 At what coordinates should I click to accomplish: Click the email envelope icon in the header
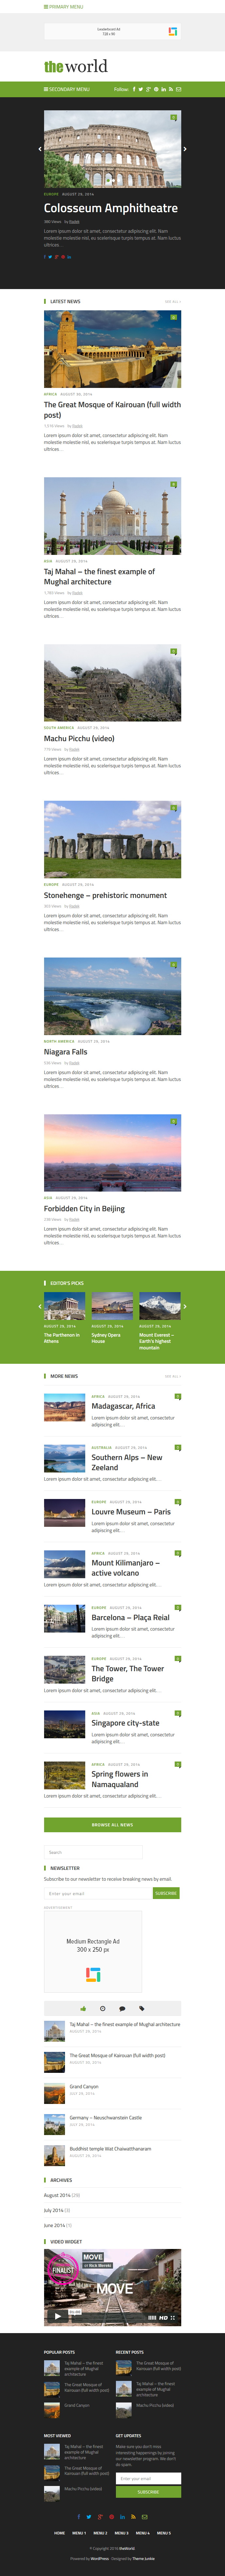pos(178,89)
